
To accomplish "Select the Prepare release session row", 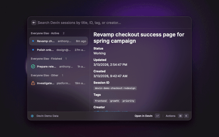I will pos(58,66).
